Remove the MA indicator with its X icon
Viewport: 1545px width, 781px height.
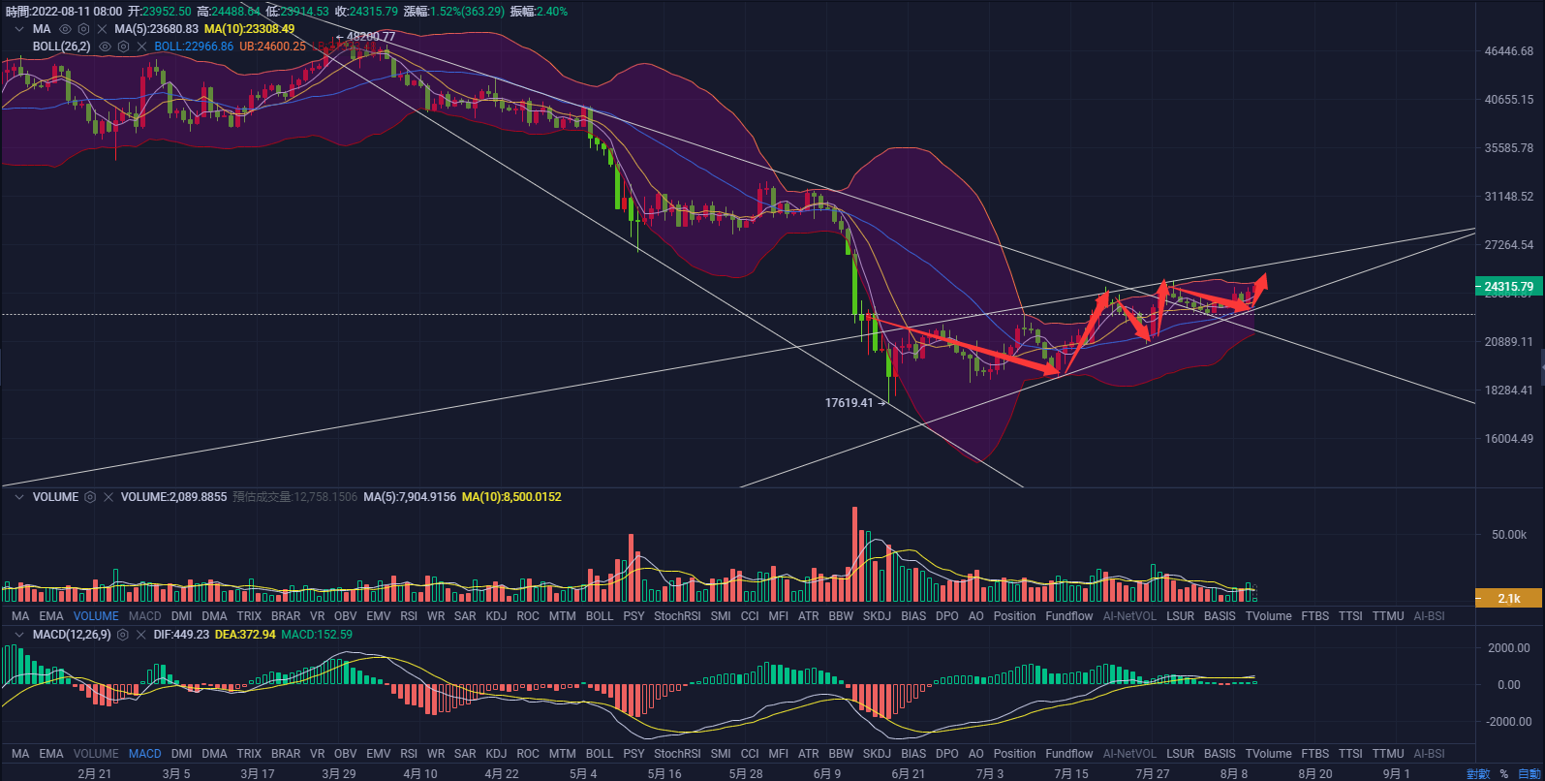coord(102,29)
